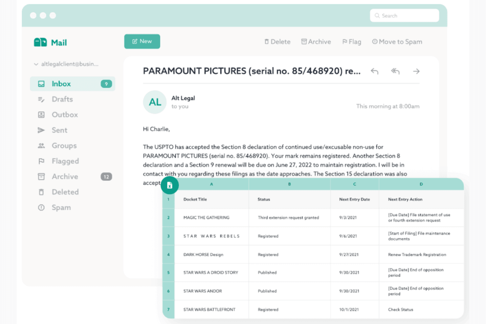Click the AL sender avatar

click(x=155, y=102)
